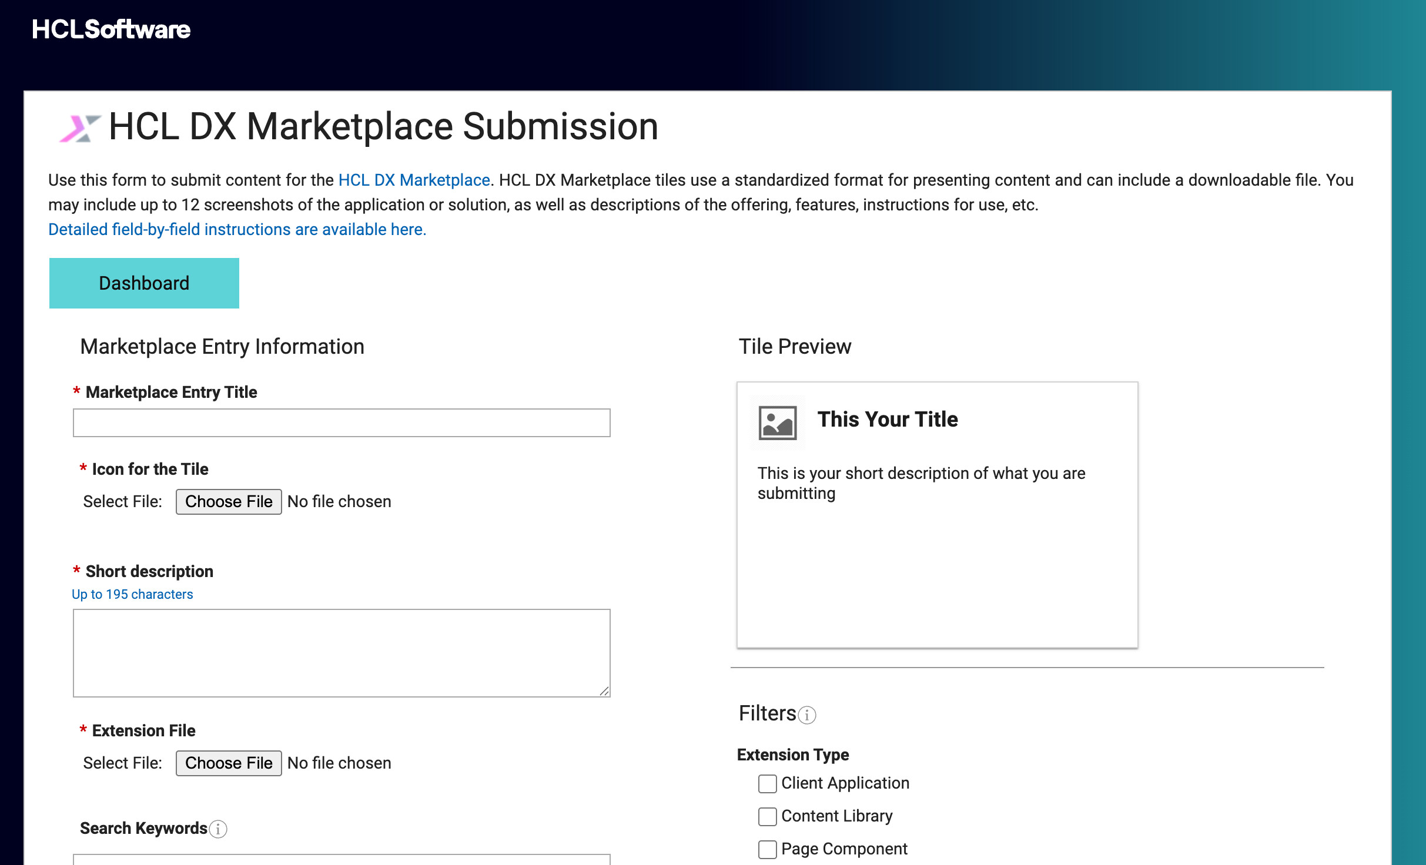Open the HCL DX Marketplace link
This screenshot has height=865, width=1426.
(x=414, y=180)
